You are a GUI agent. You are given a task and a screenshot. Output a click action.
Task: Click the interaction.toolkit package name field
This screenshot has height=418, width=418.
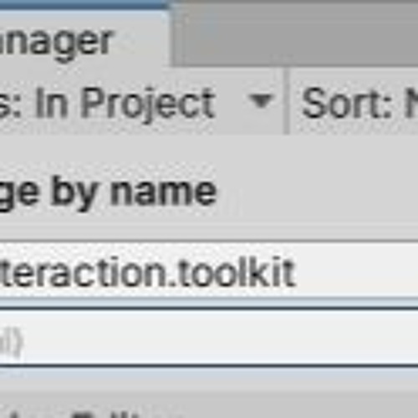(209, 272)
